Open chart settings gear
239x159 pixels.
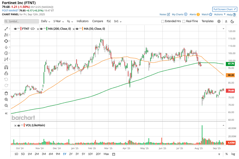point(219,21)
